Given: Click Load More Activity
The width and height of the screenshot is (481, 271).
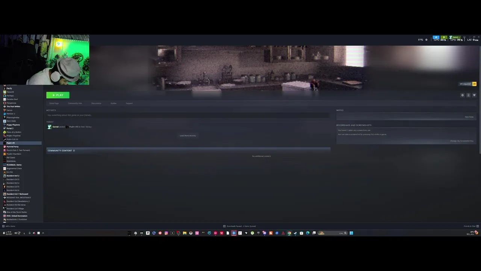Looking at the screenshot, I should 188,135.
